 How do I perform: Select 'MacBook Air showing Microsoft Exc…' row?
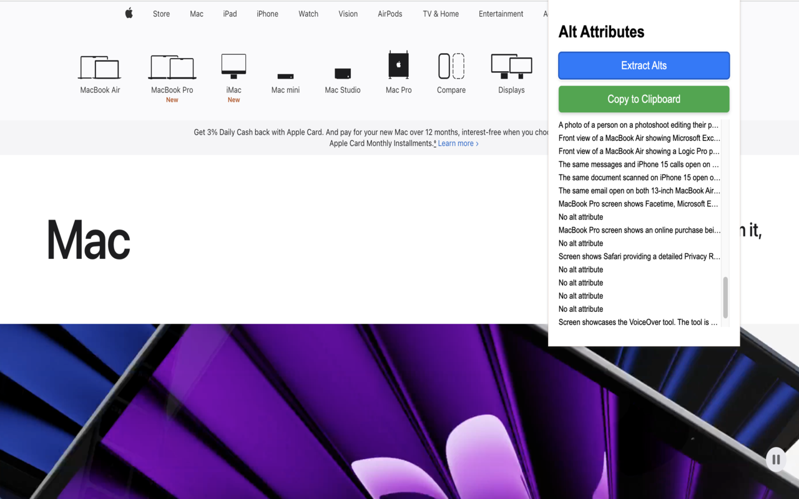point(639,138)
